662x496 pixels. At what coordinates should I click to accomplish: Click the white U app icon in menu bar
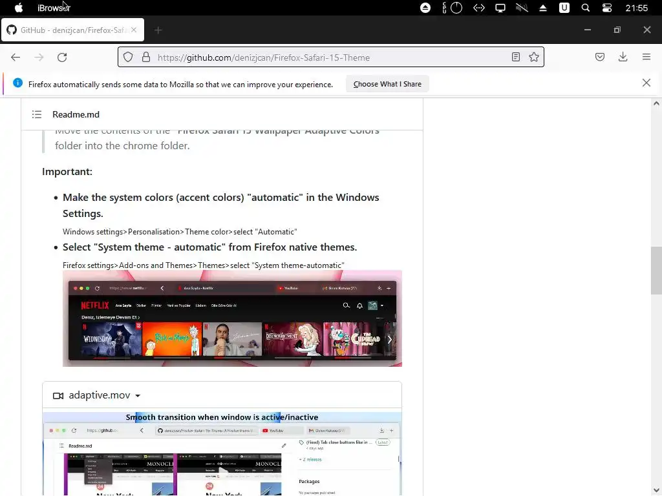click(x=564, y=8)
